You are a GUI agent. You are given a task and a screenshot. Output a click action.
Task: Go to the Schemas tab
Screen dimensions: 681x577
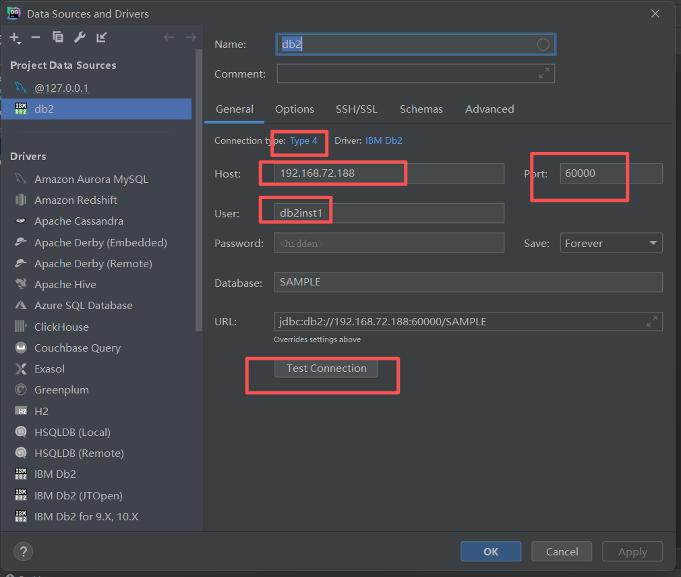point(421,109)
